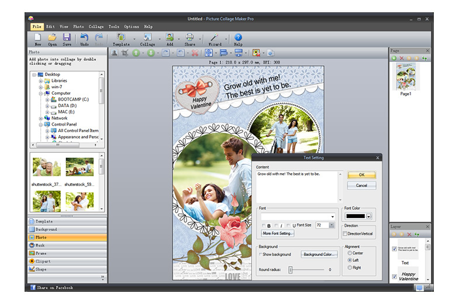459x304 pixels.
Task: Enable the Bold checkbox
Action: pyautogui.click(x=264, y=226)
